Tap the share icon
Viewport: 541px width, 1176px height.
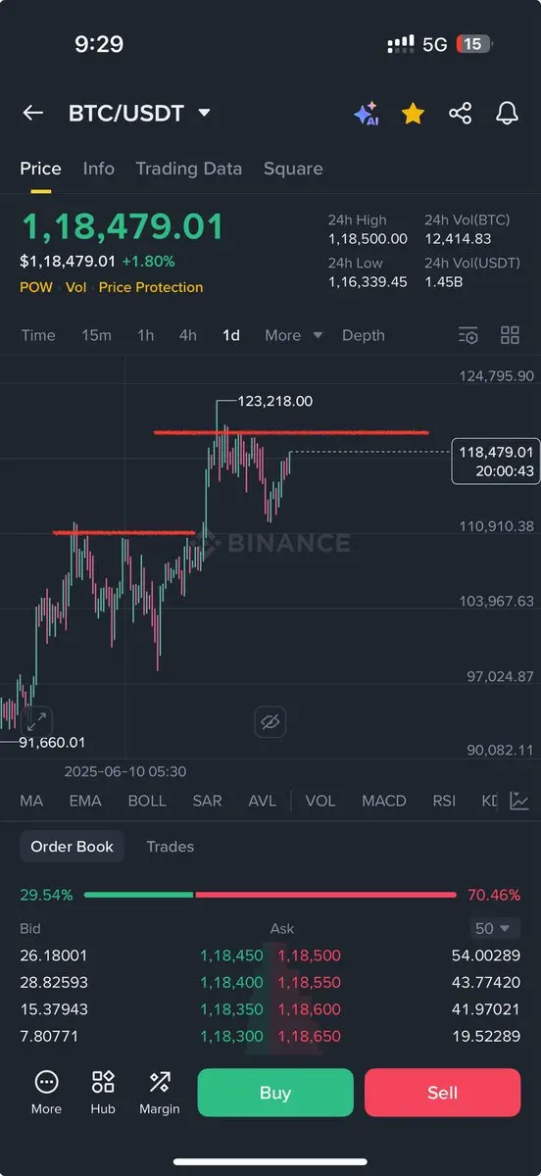pyautogui.click(x=460, y=114)
